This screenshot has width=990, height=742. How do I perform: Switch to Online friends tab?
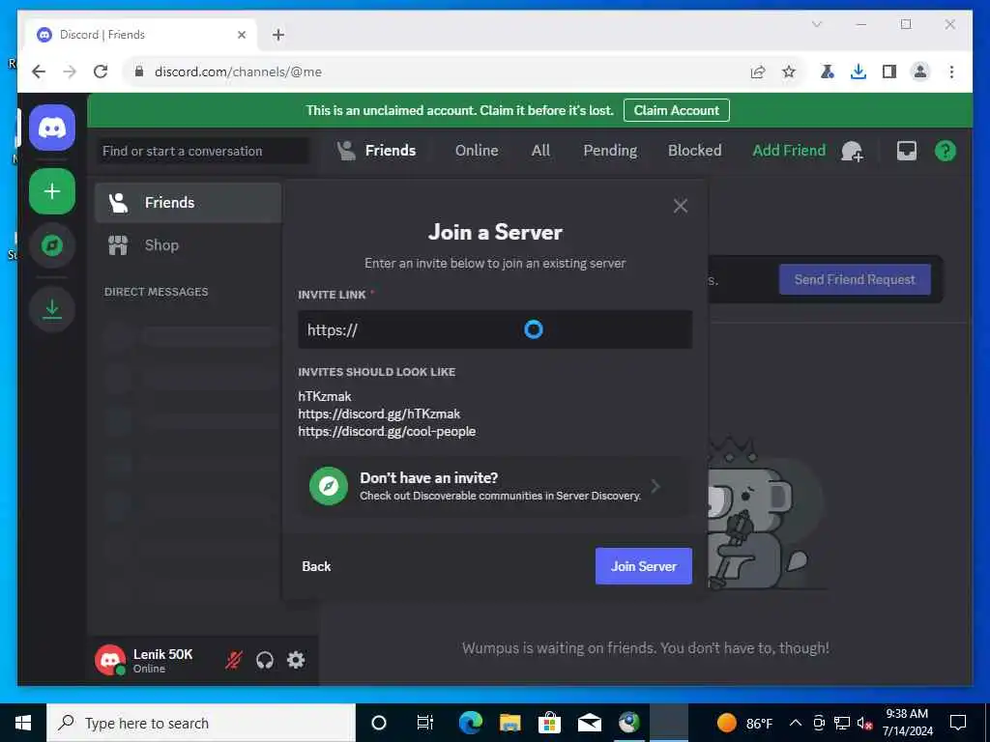[x=477, y=151]
